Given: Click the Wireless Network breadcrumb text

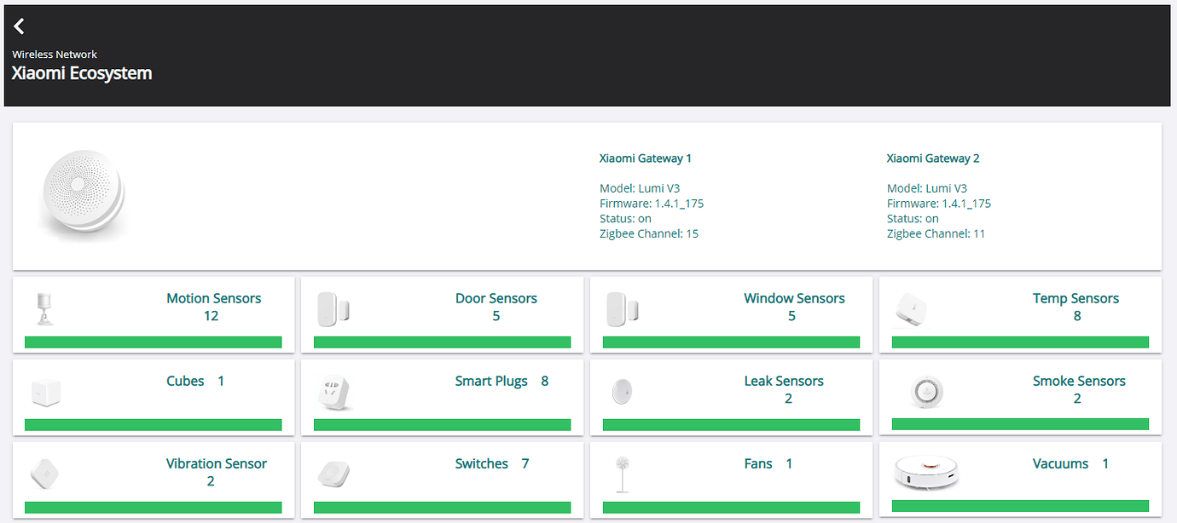Looking at the screenshot, I should click(54, 54).
